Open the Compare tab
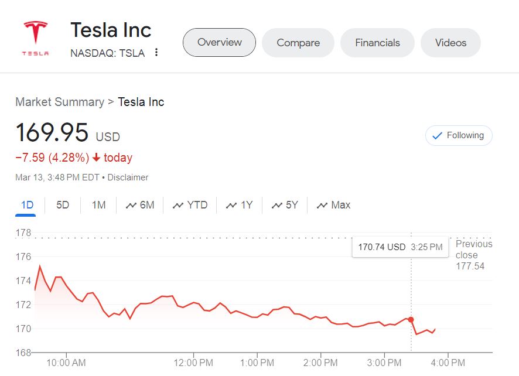519x376 pixels. pyautogui.click(x=298, y=43)
